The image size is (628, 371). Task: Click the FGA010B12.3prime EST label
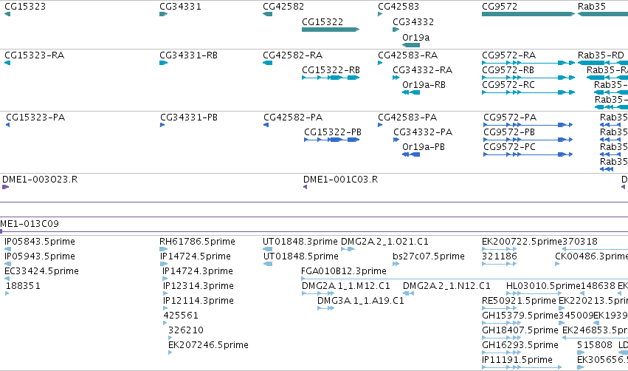click(344, 271)
